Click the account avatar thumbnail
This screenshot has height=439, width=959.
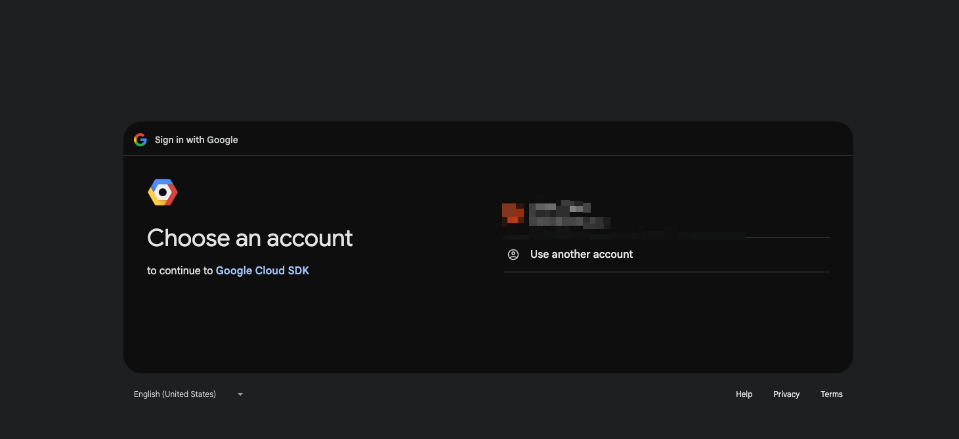tap(513, 214)
